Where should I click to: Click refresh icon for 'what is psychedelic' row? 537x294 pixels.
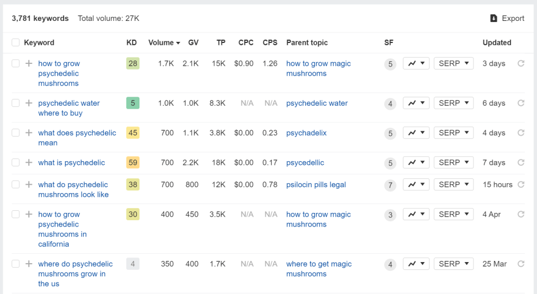pyautogui.click(x=521, y=163)
